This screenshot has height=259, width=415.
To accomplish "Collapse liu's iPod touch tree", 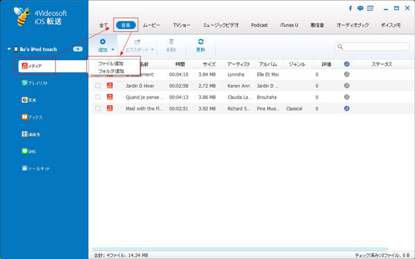I will (9, 49).
